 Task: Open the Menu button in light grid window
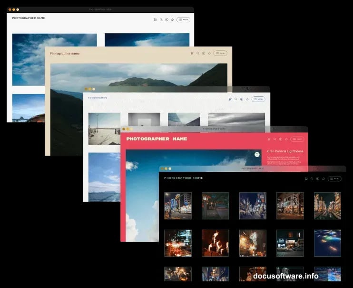pos(258,99)
